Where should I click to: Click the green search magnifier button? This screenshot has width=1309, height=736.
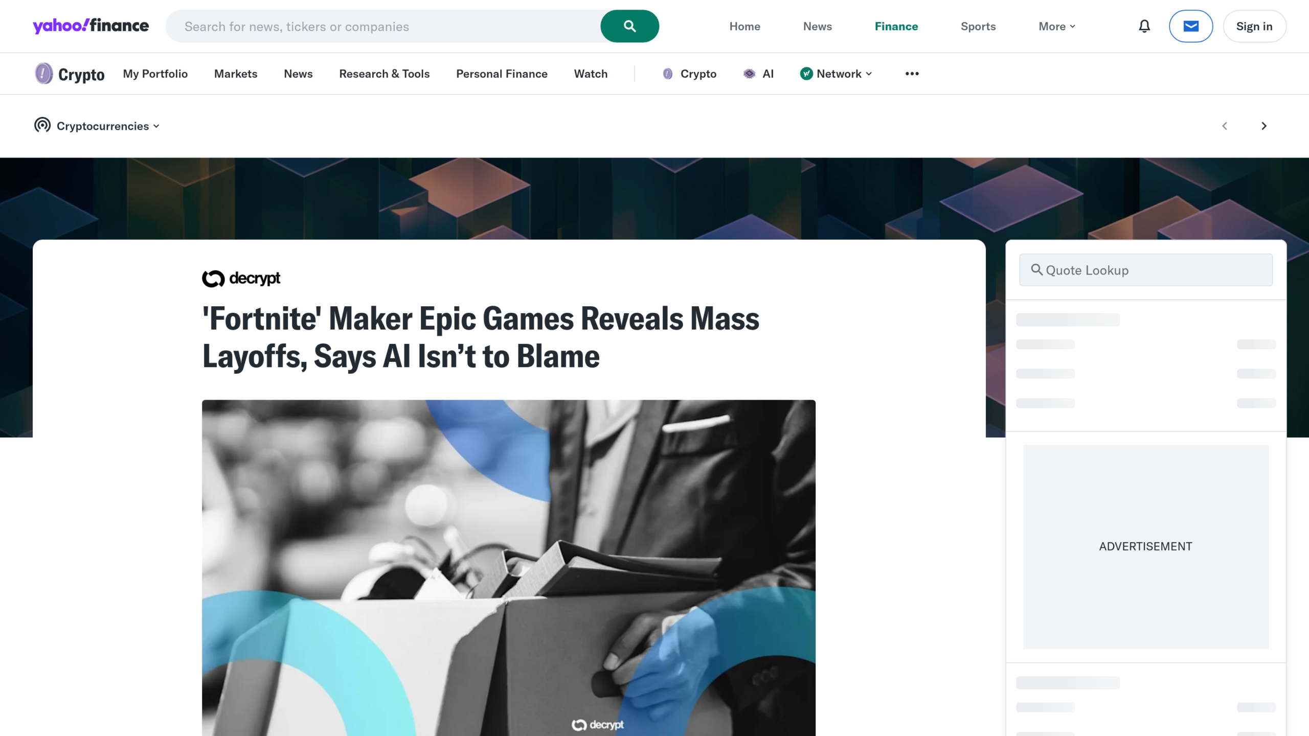click(x=629, y=26)
